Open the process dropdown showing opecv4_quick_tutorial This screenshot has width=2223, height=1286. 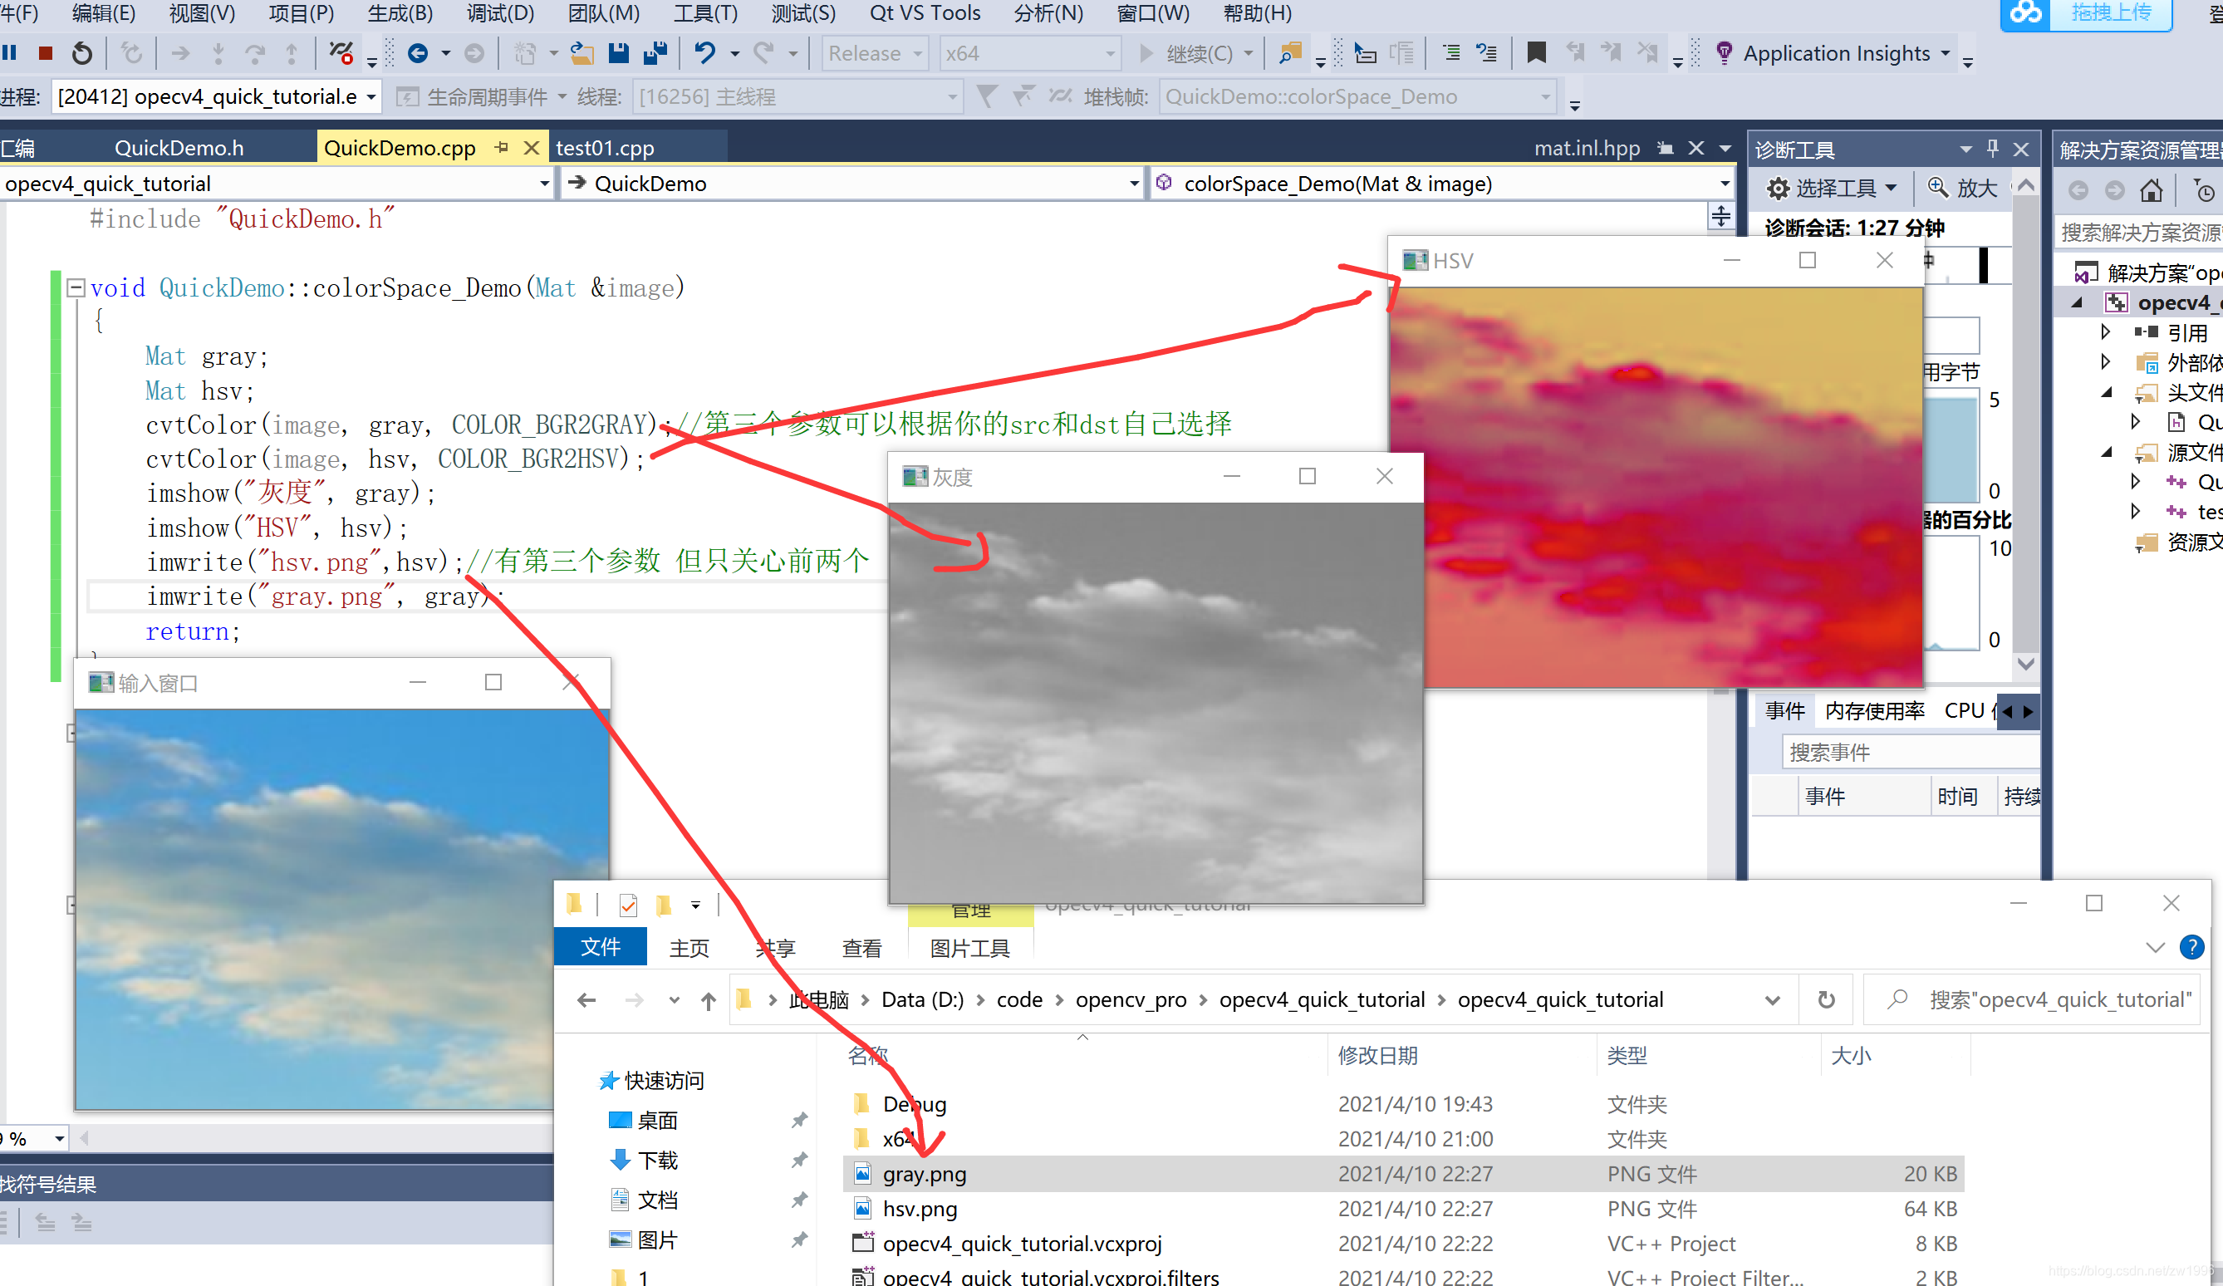(371, 97)
